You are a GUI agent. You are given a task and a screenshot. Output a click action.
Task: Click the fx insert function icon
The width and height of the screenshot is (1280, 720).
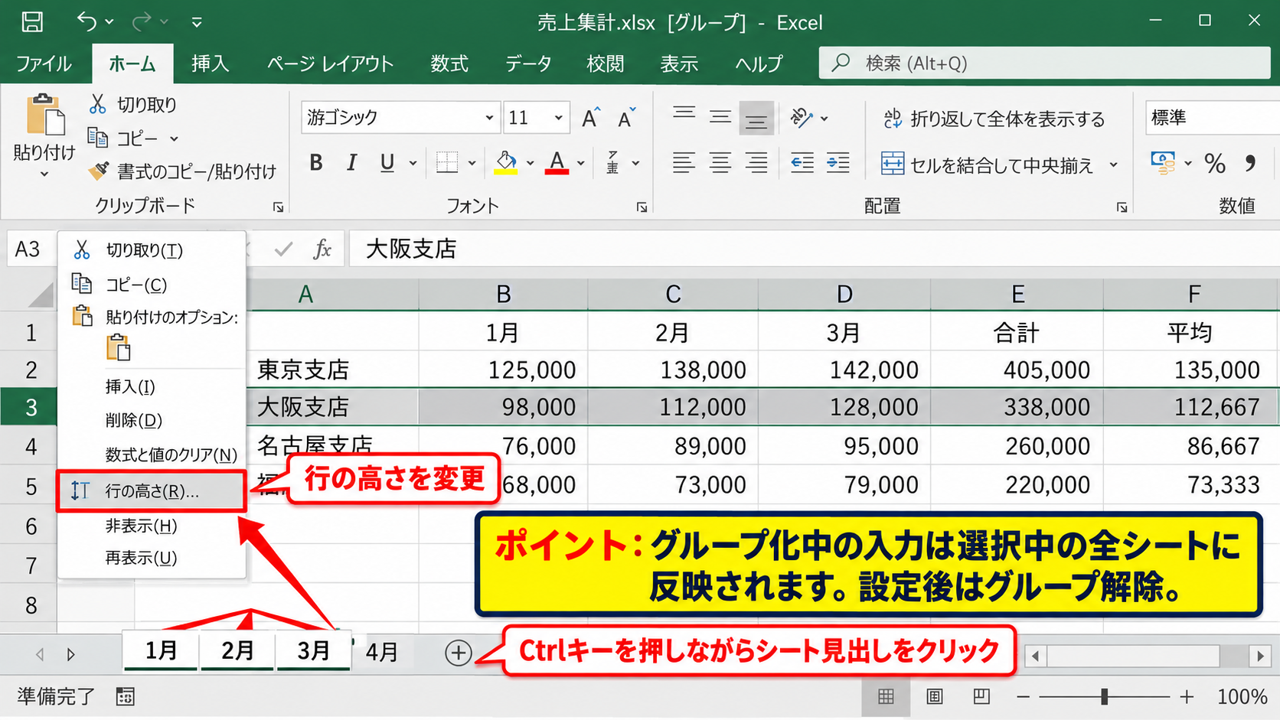(322, 249)
